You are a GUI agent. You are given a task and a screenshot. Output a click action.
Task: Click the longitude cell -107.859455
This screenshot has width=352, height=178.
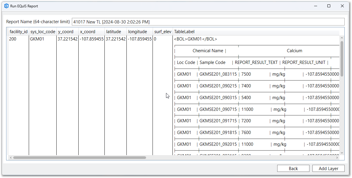click(140, 39)
